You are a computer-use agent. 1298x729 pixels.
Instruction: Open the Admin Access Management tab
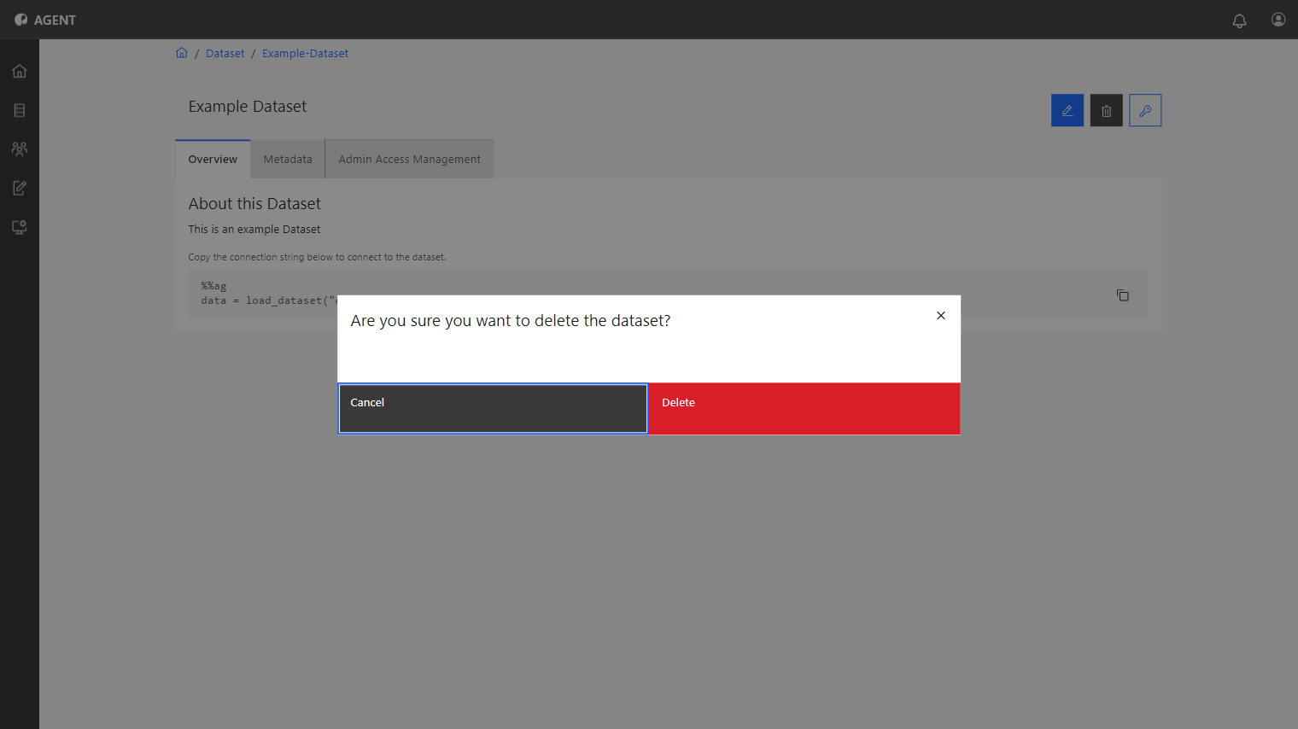(x=410, y=160)
